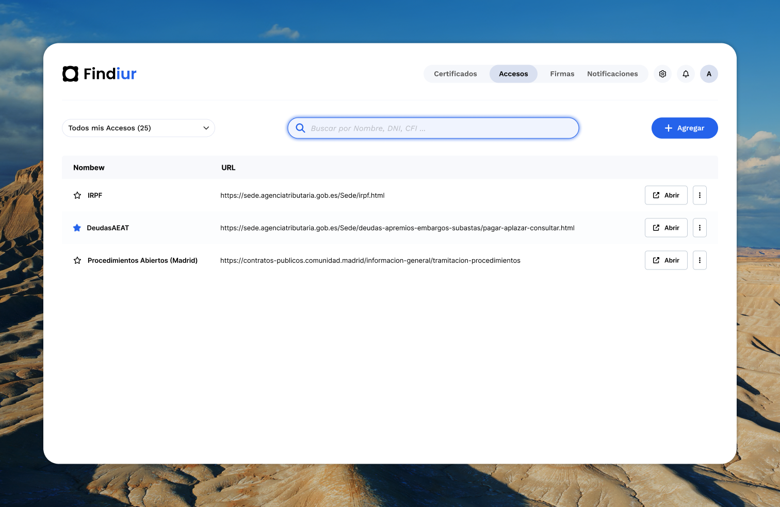Focus the 'Buscar por Nombre, DNI, CFI' search field
This screenshot has width=780, height=507.
(x=433, y=128)
